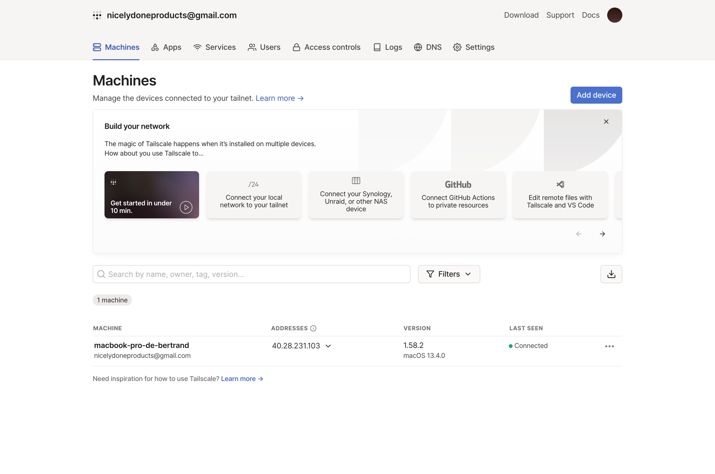This screenshot has height=474, width=715.
Task: Click the Tailscale logo dots icon
Action: coord(97,15)
